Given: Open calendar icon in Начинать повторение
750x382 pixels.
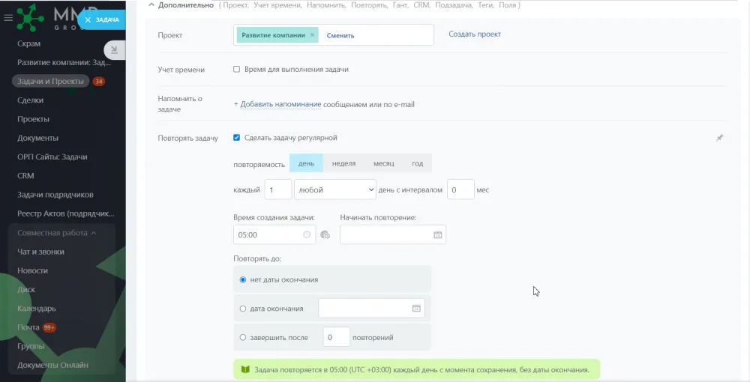Looking at the screenshot, I should (x=438, y=234).
